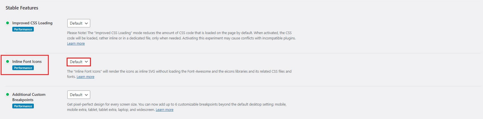Screen dimensions: 483x119
Task: Open Learn more link for Improved CSS Loading
Action: (76, 44)
